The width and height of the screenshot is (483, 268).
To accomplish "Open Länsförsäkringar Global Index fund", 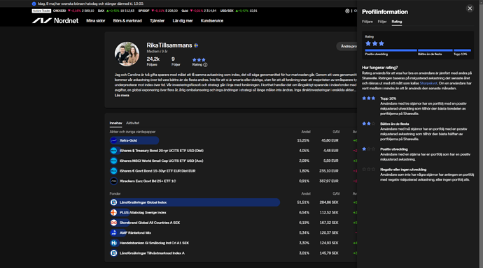I will (x=143, y=202).
